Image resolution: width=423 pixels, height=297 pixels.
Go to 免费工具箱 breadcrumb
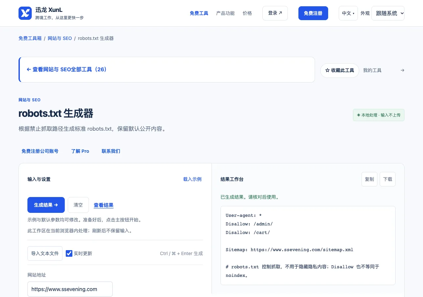30,38
